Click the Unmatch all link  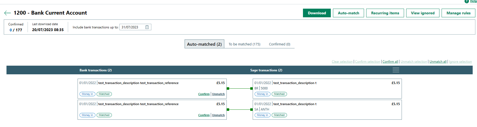click(438, 62)
